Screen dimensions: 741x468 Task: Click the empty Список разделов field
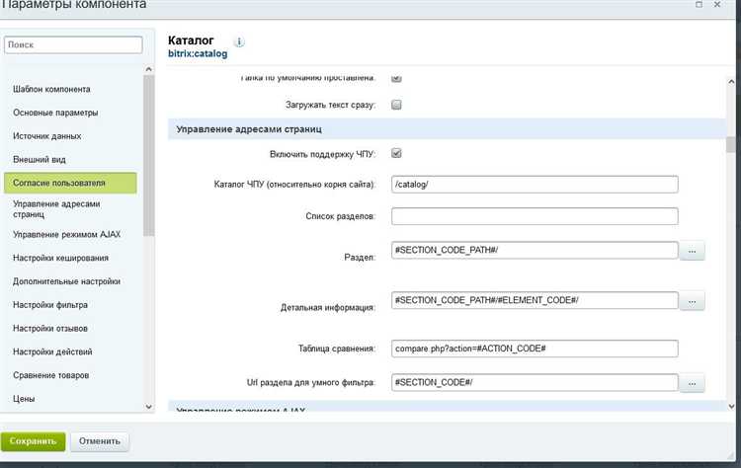point(535,216)
